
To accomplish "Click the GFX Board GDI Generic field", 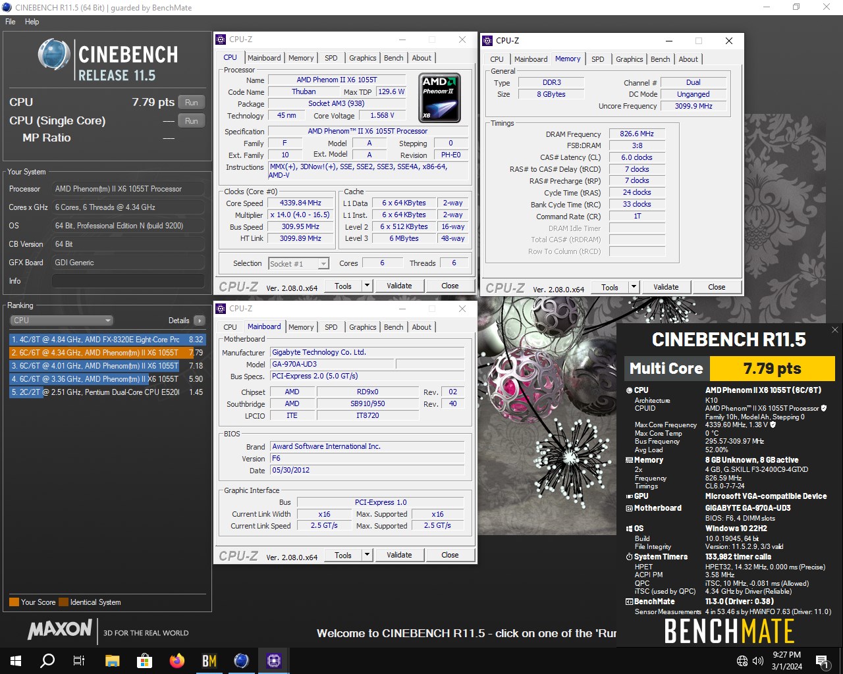I will point(128,263).
